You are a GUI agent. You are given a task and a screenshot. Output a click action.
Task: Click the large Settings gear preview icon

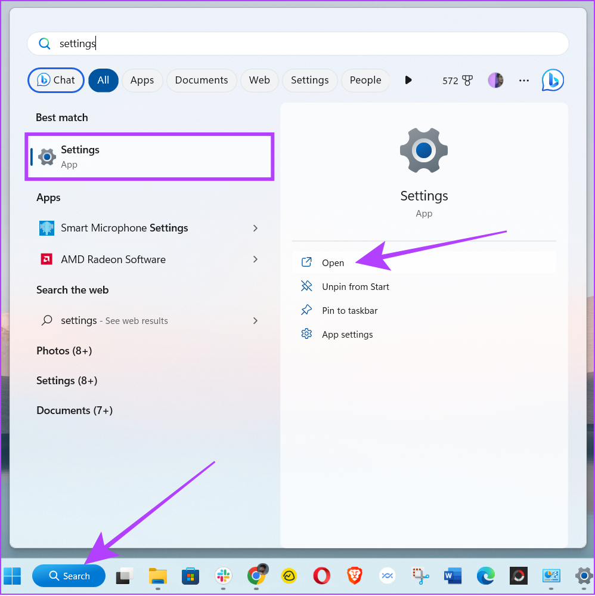[424, 150]
